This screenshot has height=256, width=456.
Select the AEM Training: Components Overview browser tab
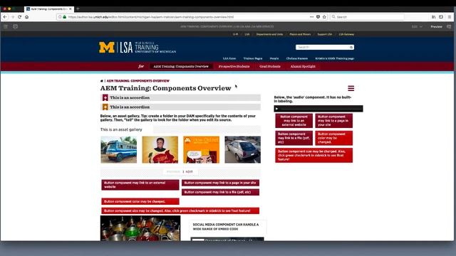(49, 9)
